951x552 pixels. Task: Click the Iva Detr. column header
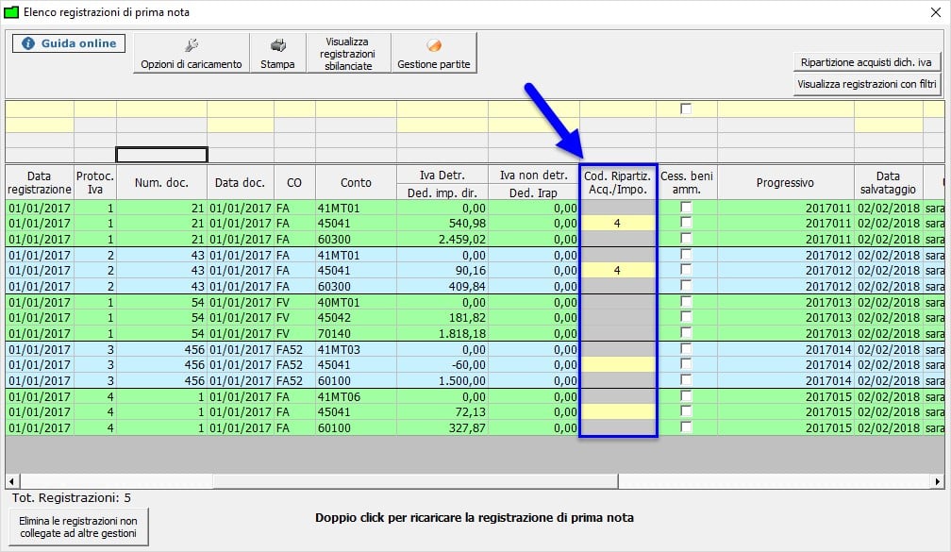tap(442, 175)
